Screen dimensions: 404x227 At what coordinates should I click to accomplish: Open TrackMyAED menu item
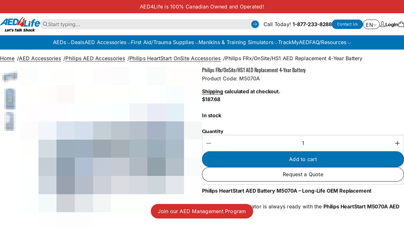(293, 42)
